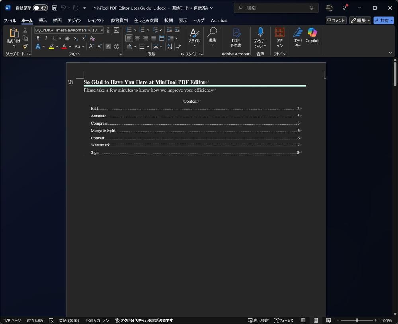Click the Copilot icon beside the heading
The height and width of the screenshot is (324, 398).
pyautogui.click(x=70, y=82)
